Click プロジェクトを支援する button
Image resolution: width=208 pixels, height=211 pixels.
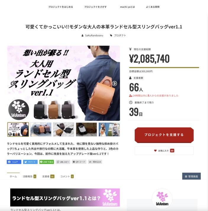point(164,135)
